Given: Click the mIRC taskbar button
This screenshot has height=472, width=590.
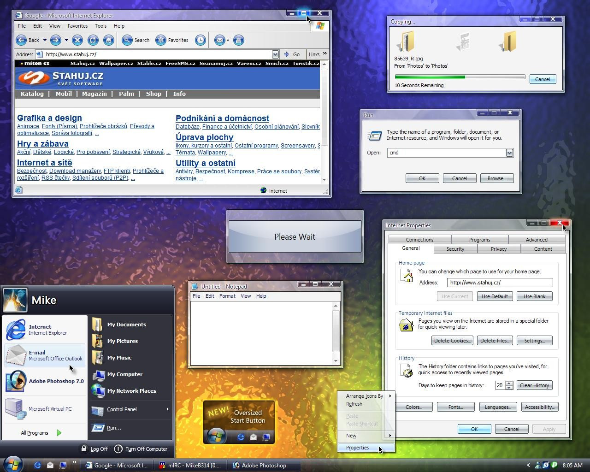Looking at the screenshot, I should tap(190, 465).
